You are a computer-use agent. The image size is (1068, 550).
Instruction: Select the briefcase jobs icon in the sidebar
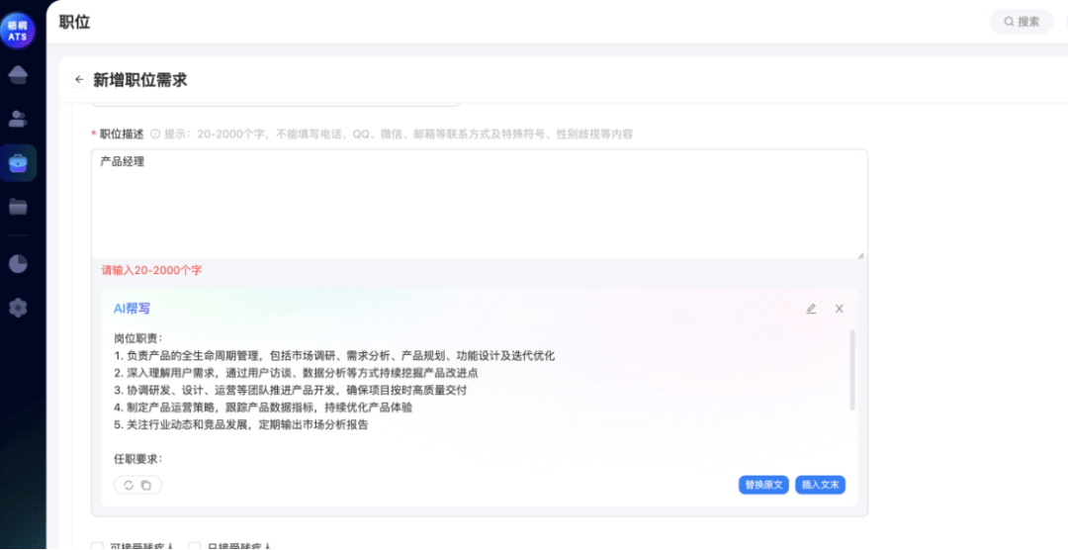pos(18,163)
